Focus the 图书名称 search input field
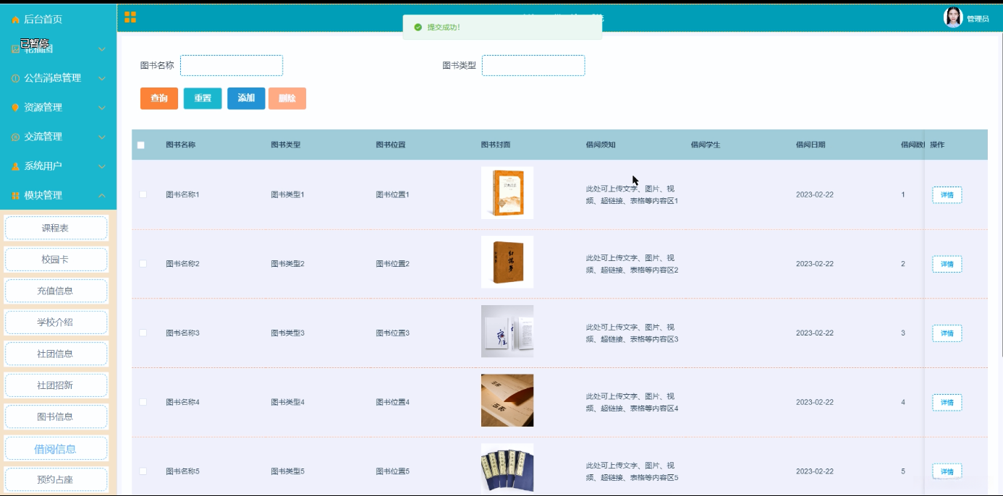The height and width of the screenshot is (496, 1003). tap(232, 66)
